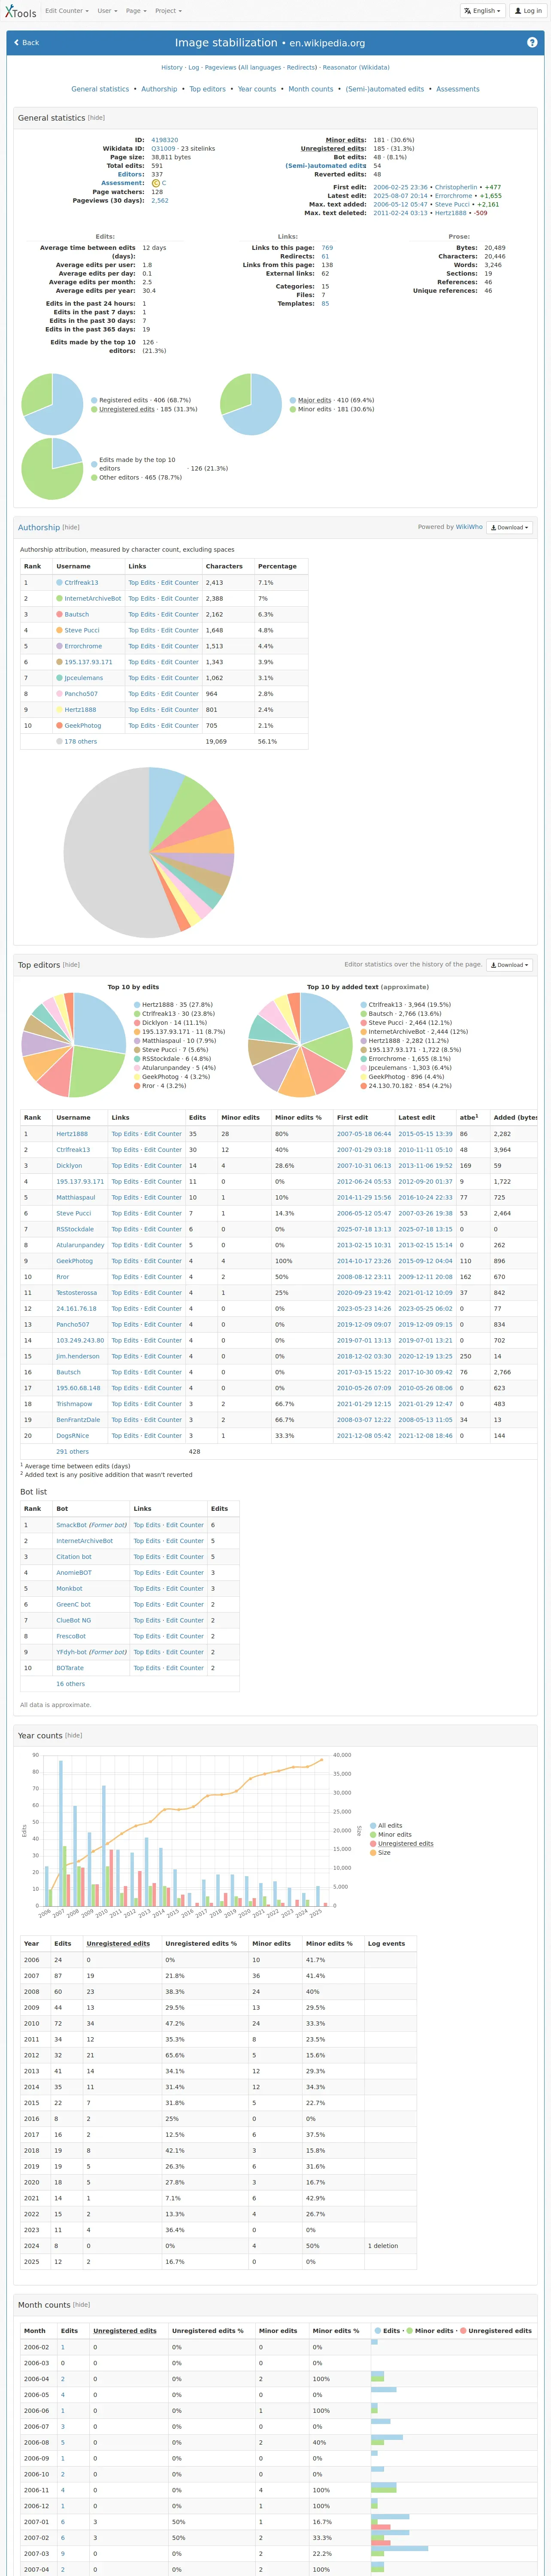Open the All languages pageviews link
This screenshot has height=2576, width=551.
pyautogui.click(x=260, y=68)
